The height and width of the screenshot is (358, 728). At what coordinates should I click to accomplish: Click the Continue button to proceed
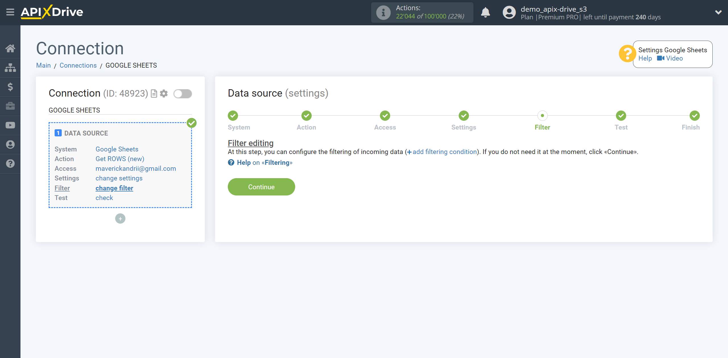[261, 186]
